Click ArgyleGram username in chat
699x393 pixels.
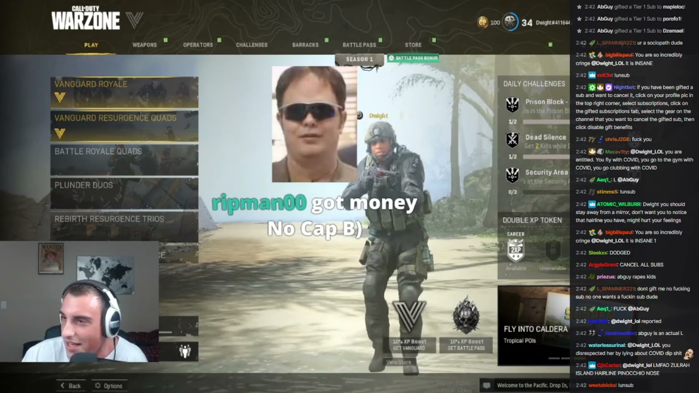pyautogui.click(x=603, y=265)
